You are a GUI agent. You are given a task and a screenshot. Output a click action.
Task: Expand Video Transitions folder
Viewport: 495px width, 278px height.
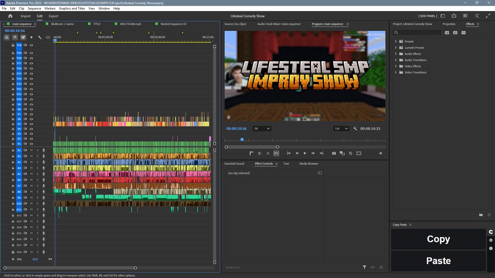pos(396,72)
